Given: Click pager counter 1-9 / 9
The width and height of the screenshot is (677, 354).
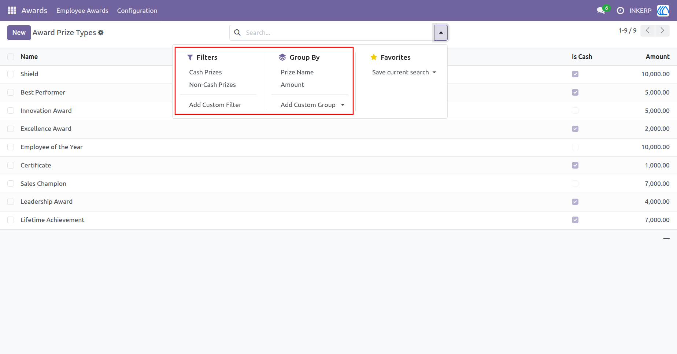Looking at the screenshot, I should click(x=627, y=31).
